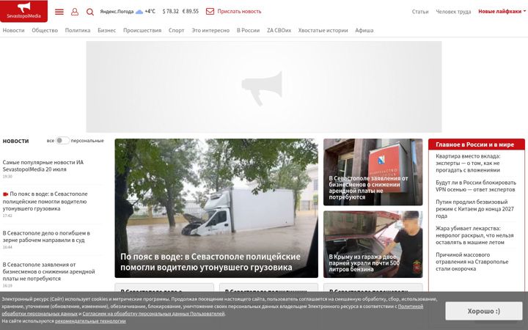Open sidebar story about снижении арендной платы

pyautogui.click(x=48, y=271)
